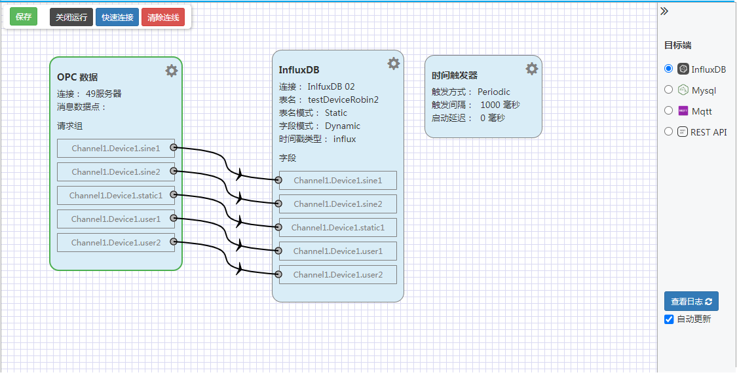The image size is (737, 381).
Task: Click the output port of Channel1.Device1.sine1
Action: coord(174,148)
